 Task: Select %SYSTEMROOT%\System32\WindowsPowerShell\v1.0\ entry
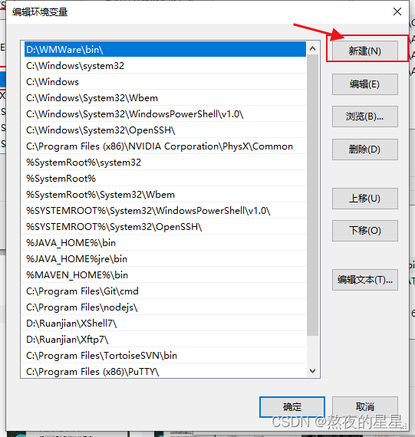tap(164, 211)
